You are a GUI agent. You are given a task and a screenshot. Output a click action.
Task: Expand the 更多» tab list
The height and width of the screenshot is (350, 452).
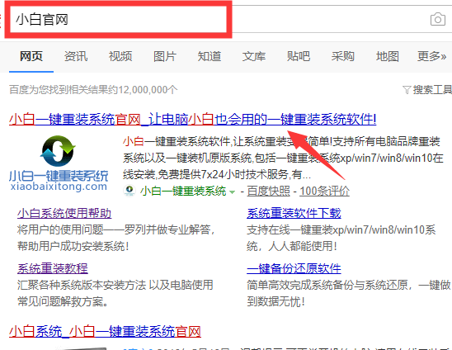[x=432, y=56]
